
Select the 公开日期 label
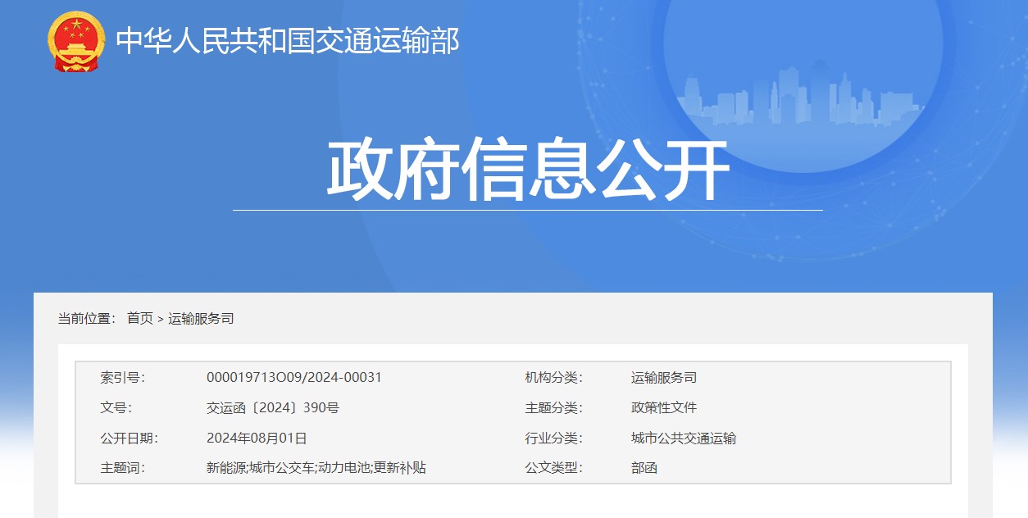pos(130,438)
